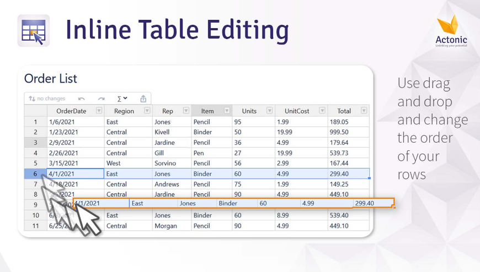Screen dimensions: 480x272
Task: Click the Total cell showing 179.64
Action: (348, 143)
